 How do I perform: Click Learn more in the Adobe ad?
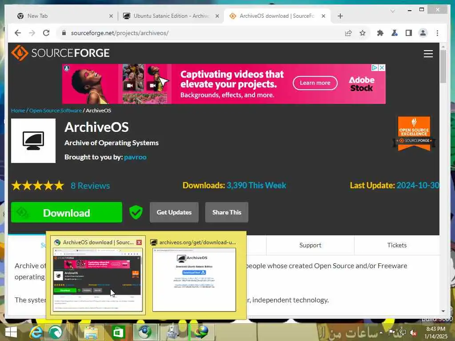(315, 83)
